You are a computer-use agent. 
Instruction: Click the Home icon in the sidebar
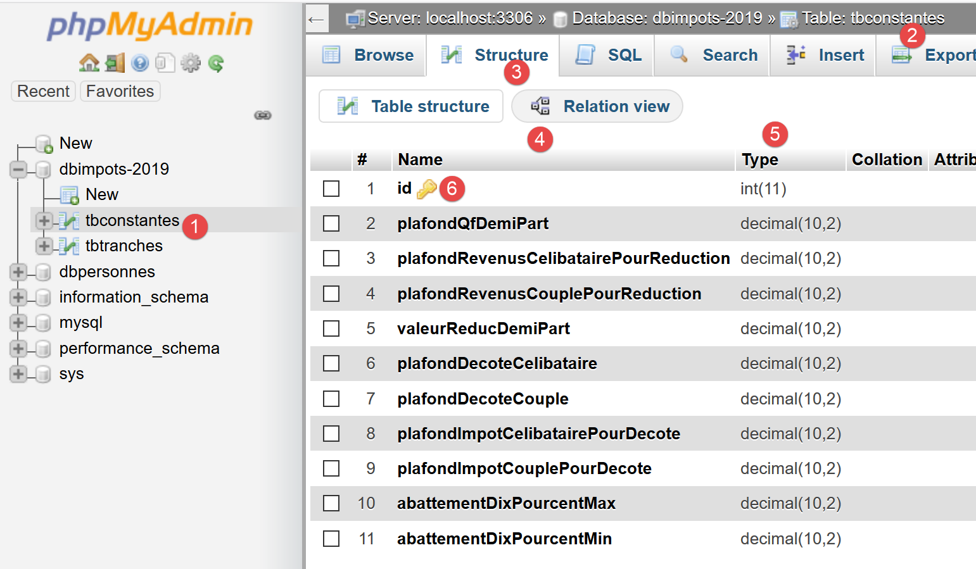click(x=89, y=63)
